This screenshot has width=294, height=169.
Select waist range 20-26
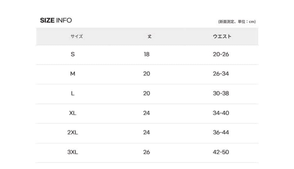221,54
